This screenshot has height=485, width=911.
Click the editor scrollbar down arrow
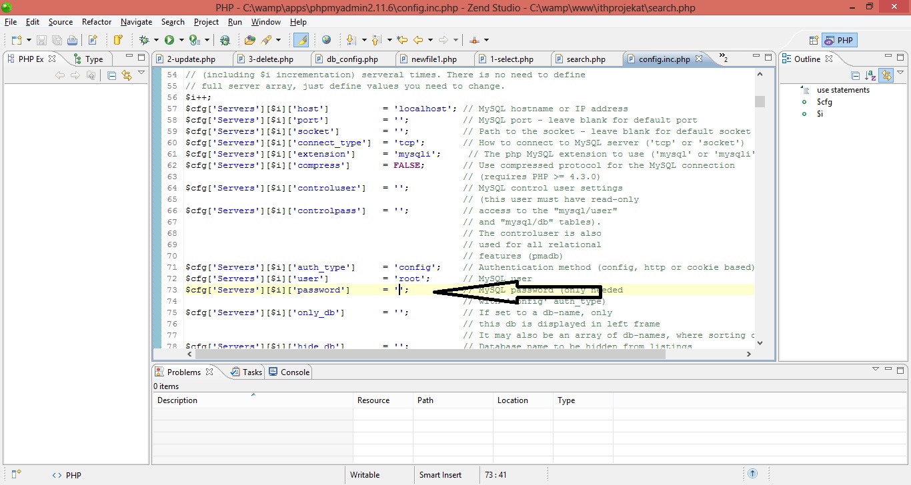pyautogui.click(x=760, y=342)
